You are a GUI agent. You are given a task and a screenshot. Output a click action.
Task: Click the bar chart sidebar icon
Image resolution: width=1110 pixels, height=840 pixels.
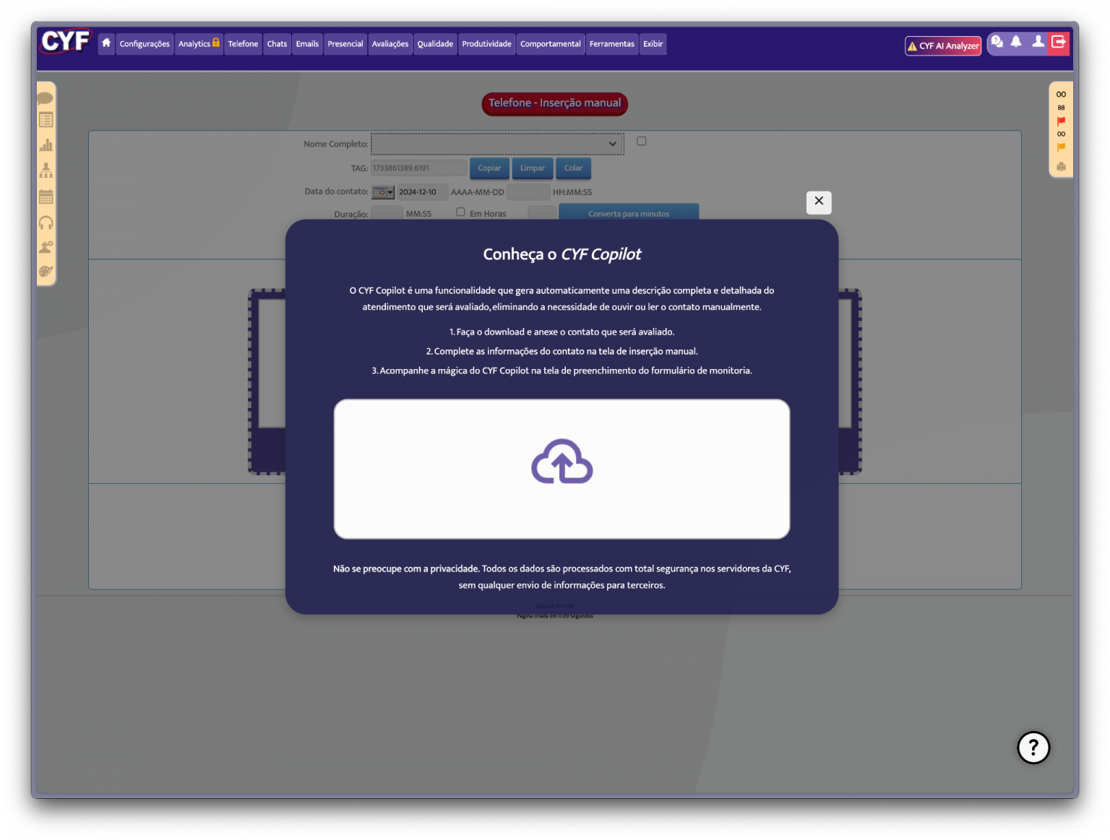(46, 145)
